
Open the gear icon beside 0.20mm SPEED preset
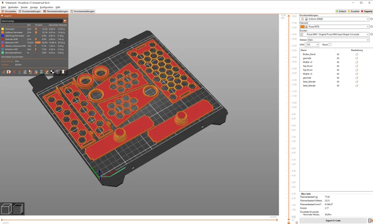click(x=371, y=19)
